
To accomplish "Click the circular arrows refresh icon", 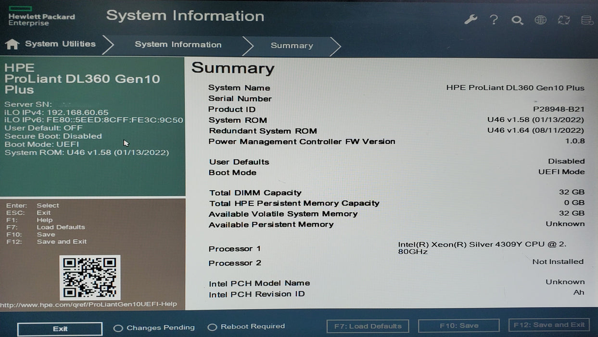I will coord(563,20).
